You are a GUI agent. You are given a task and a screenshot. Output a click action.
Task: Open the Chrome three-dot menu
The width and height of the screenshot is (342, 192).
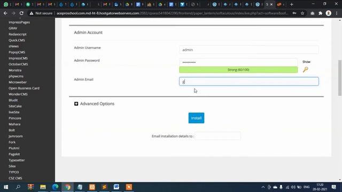pos(337,13)
